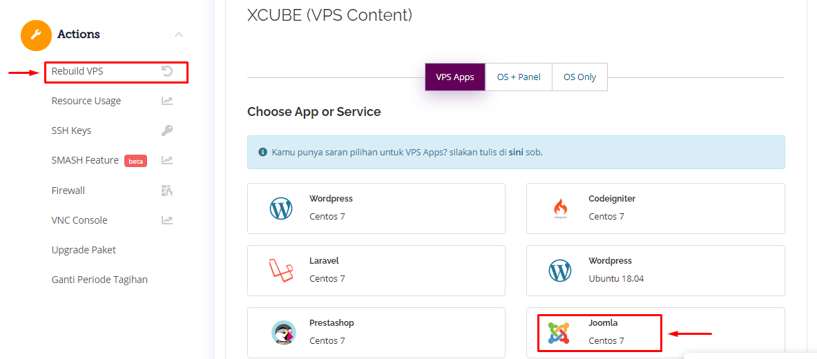Click the Firewall wall icon
The image size is (817, 359).
(x=166, y=191)
